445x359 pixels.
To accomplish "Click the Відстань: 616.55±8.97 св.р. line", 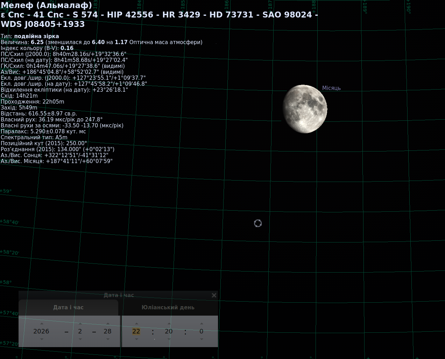I will (39, 114).
